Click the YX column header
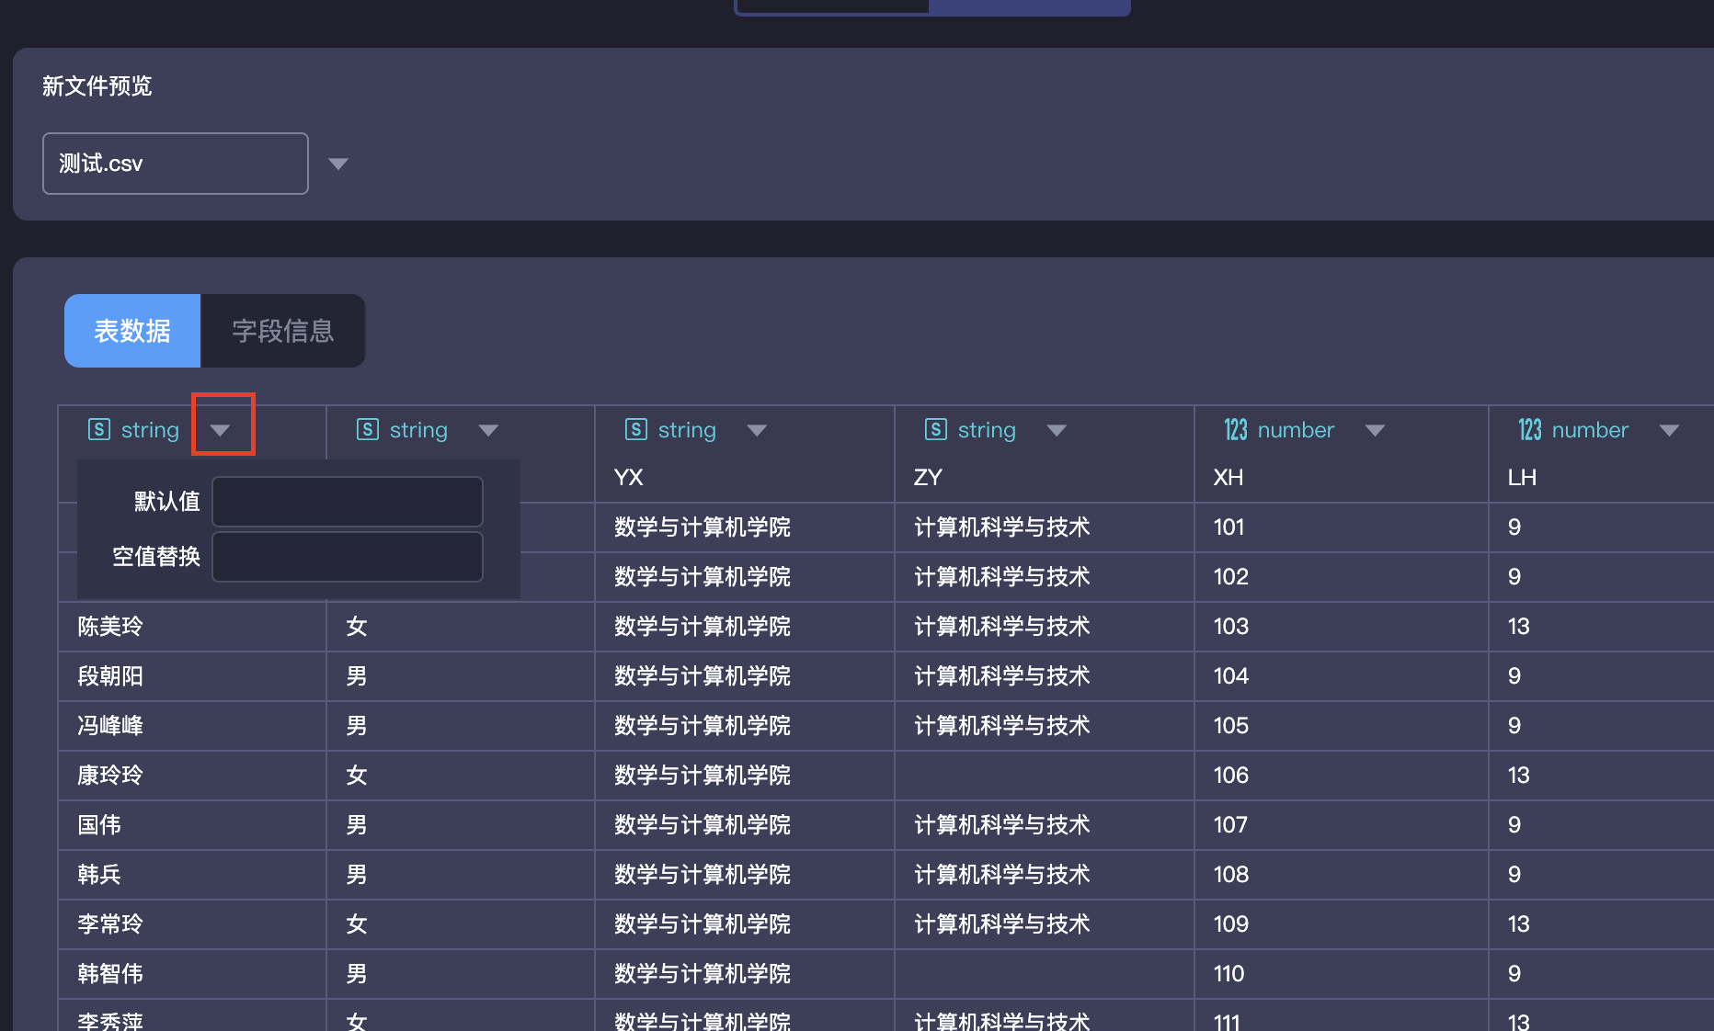 pyautogui.click(x=628, y=478)
